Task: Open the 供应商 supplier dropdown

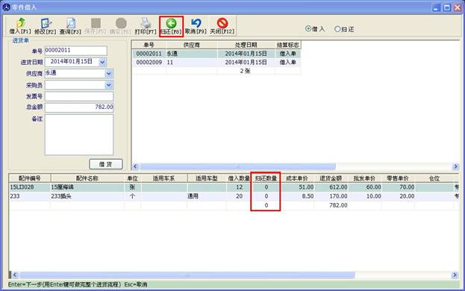Action: (109, 73)
